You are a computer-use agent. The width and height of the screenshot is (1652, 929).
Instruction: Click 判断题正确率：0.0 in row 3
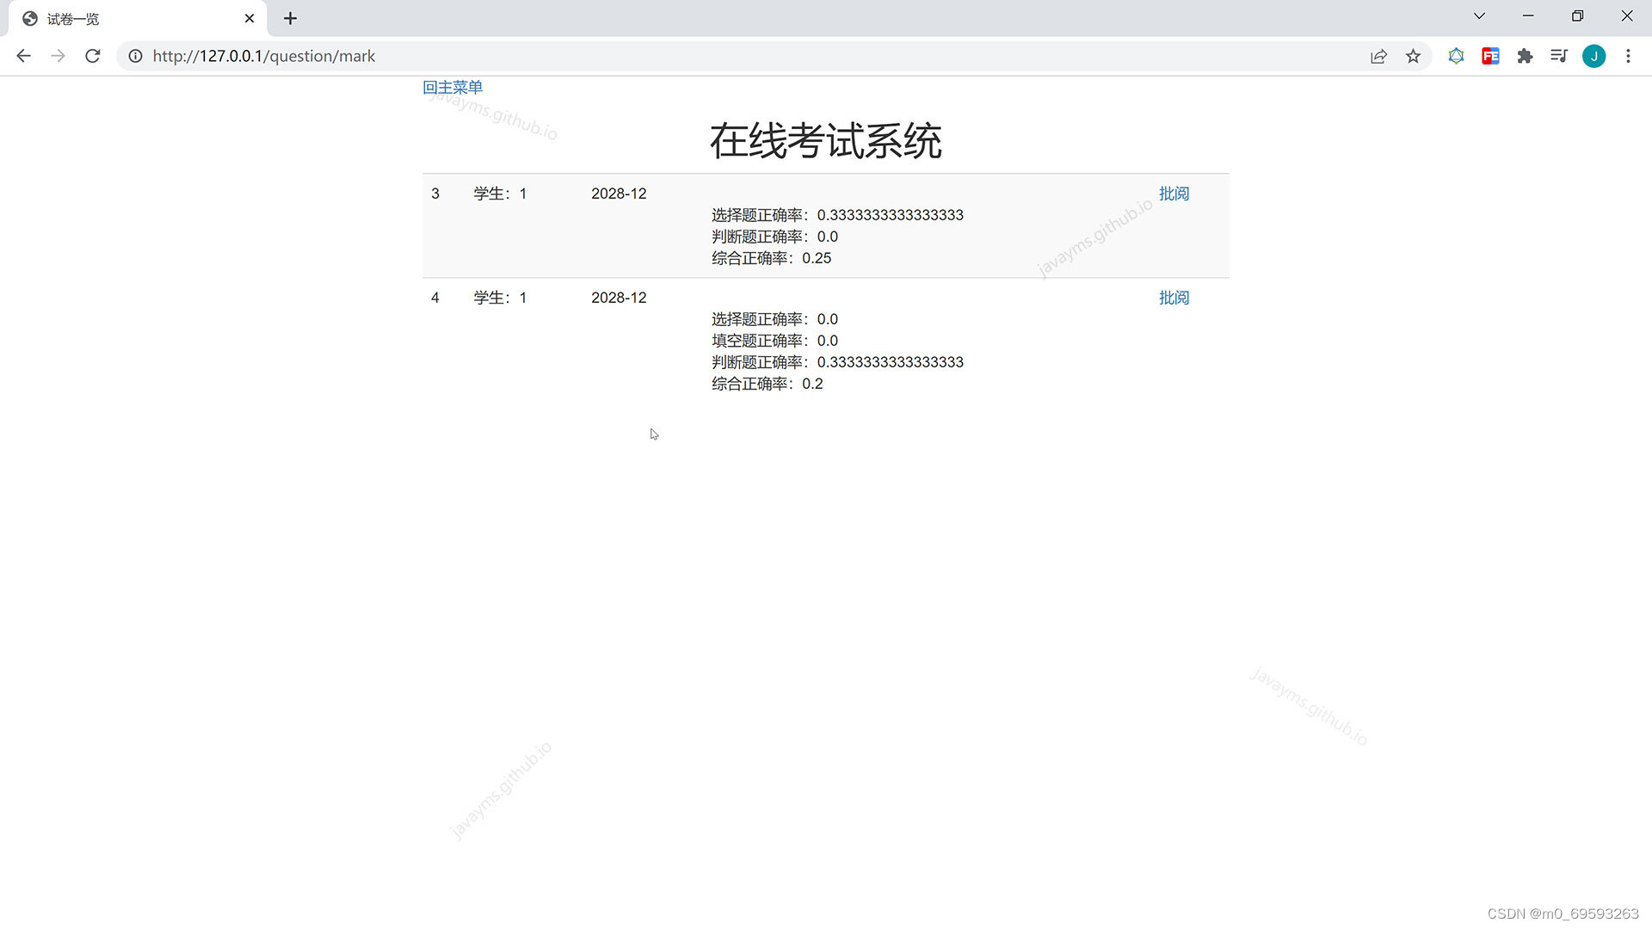tap(774, 237)
